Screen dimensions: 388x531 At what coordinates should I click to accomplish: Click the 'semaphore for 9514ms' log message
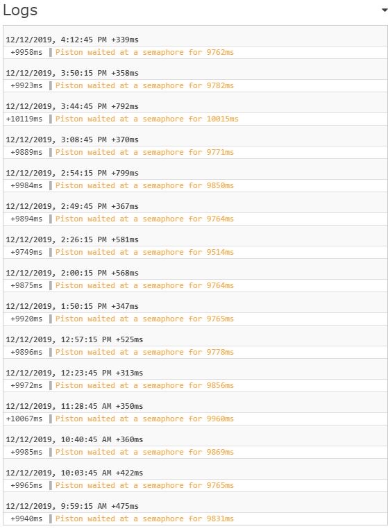144,252
